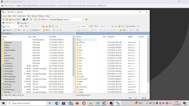Open Transfer Settings Default combo box
Screen dimensions: 189x106
click(73, 19)
